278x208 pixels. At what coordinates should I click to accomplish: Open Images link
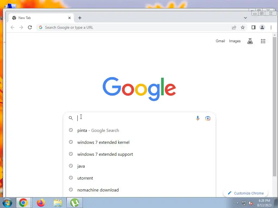point(235,41)
